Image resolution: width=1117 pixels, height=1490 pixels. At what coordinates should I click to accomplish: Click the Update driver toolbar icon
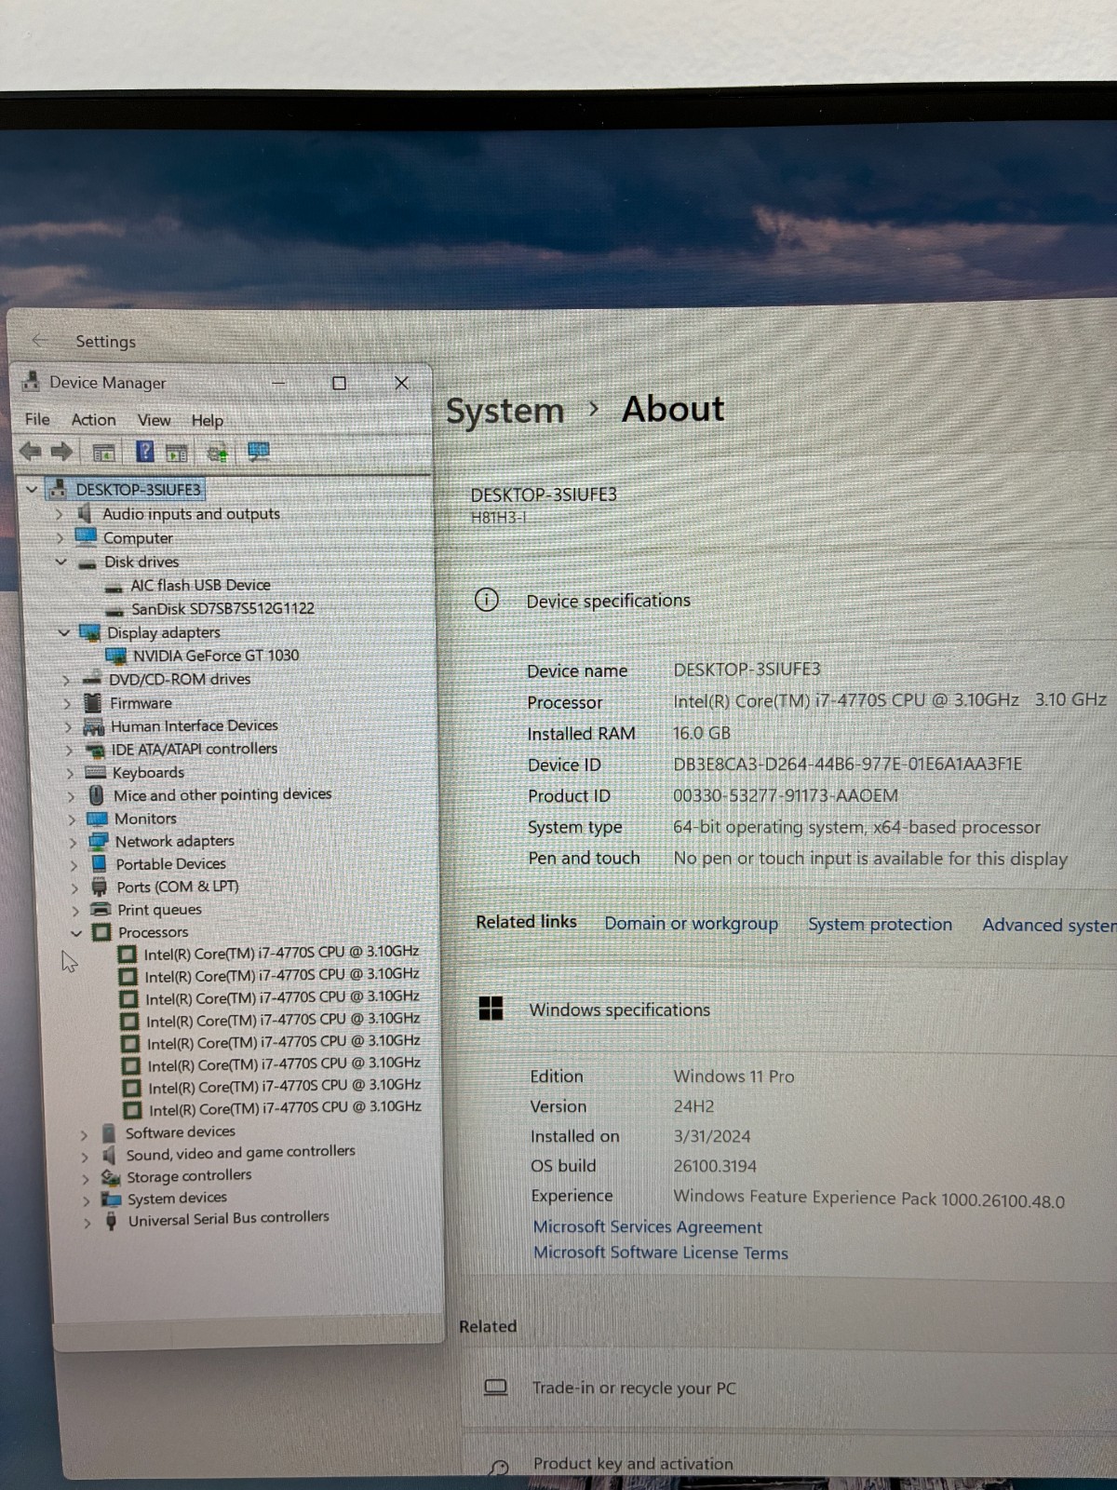pyautogui.click(x=217, y=454)
